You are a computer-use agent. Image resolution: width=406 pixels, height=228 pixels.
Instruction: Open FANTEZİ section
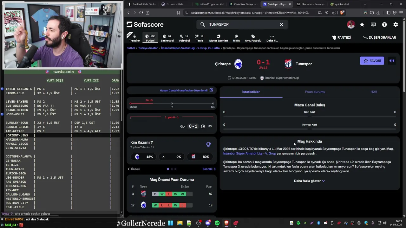[x=341, y=37]
